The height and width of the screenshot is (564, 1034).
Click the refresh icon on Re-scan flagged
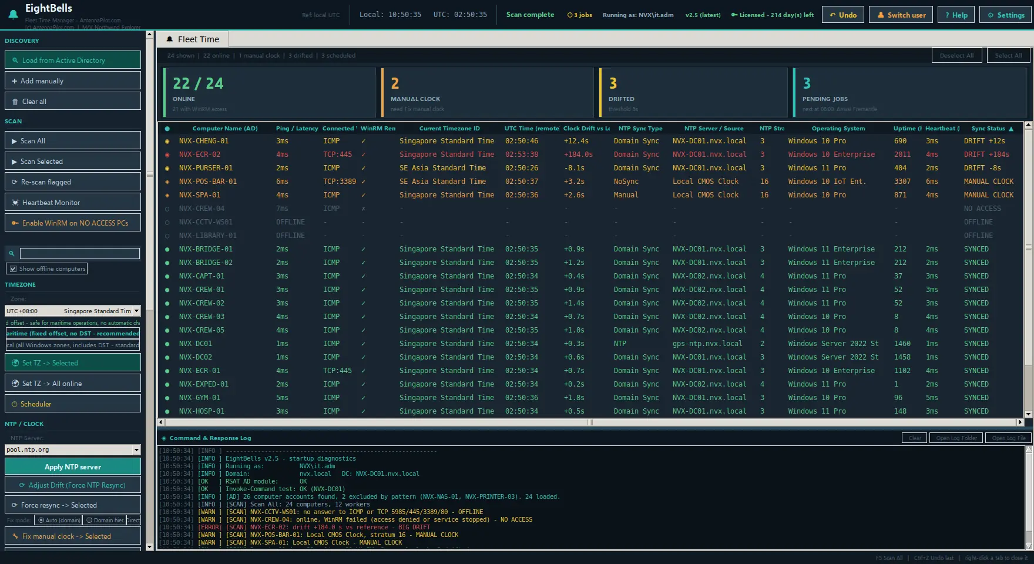(15, 182)
